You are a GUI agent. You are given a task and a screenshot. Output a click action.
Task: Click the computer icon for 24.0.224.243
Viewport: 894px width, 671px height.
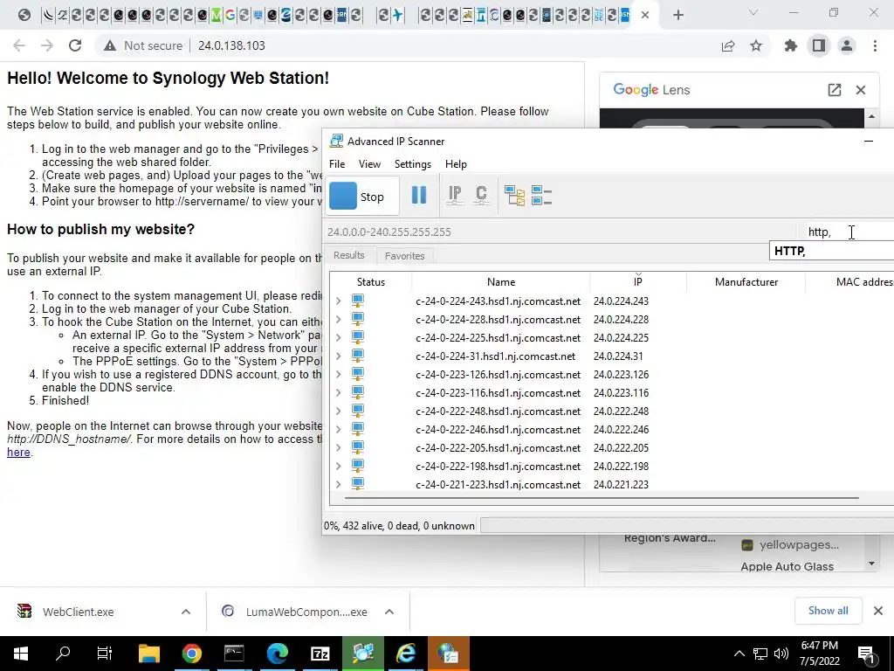coord(357,301)
